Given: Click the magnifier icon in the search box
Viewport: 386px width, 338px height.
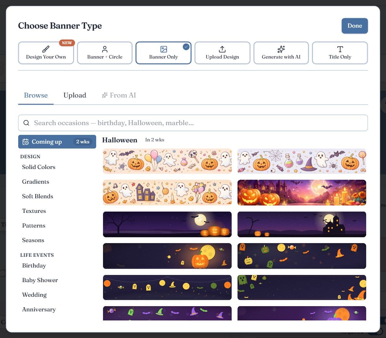Looking at the screenshot, I should pyautogui.click(x=26, y=123).
